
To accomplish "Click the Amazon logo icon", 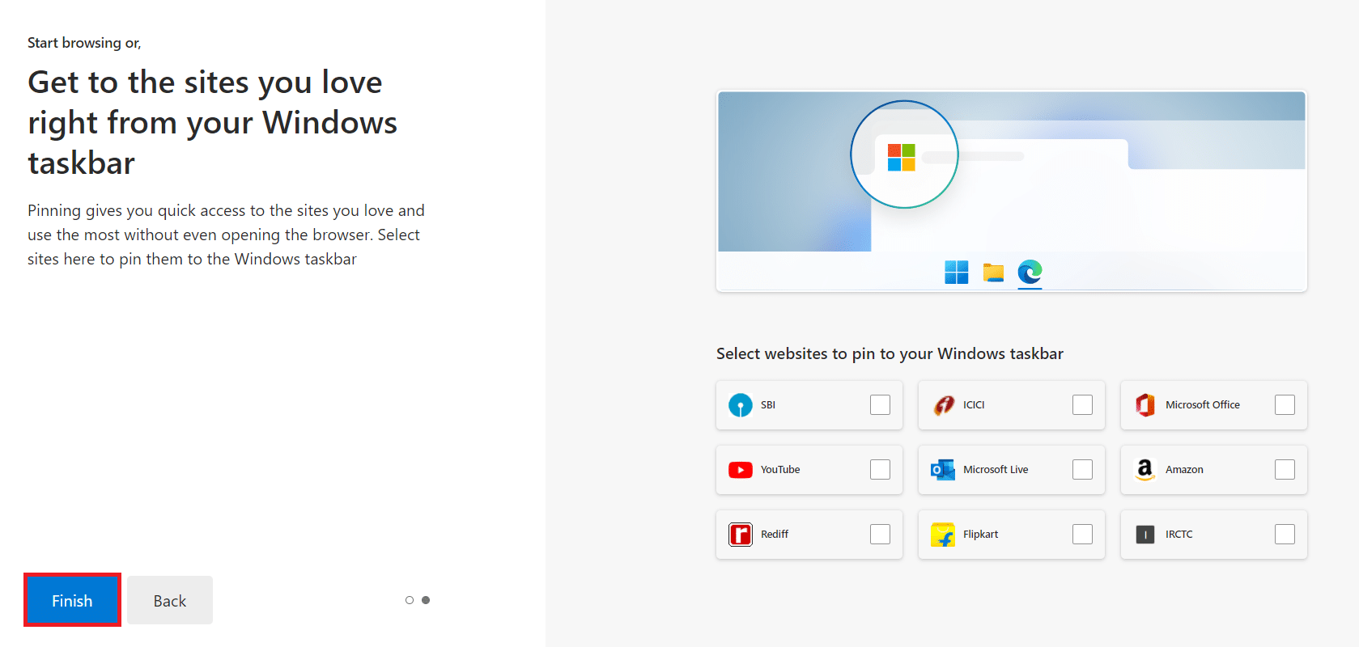I will (x=1145, y=470).
